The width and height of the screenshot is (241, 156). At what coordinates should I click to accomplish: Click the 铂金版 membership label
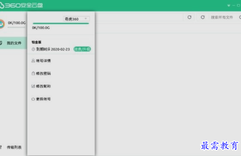pos(37,42)
